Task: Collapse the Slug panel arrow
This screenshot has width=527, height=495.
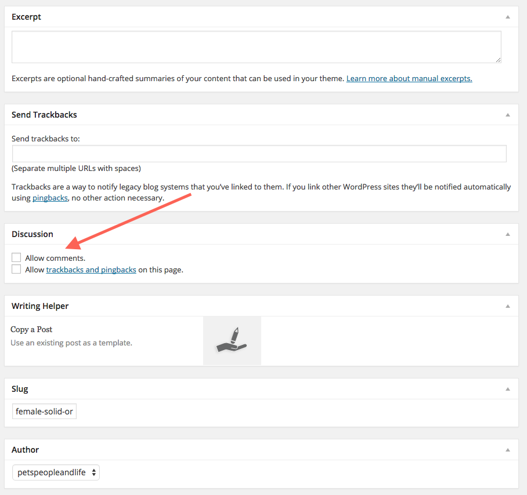Action: (508, 390)
